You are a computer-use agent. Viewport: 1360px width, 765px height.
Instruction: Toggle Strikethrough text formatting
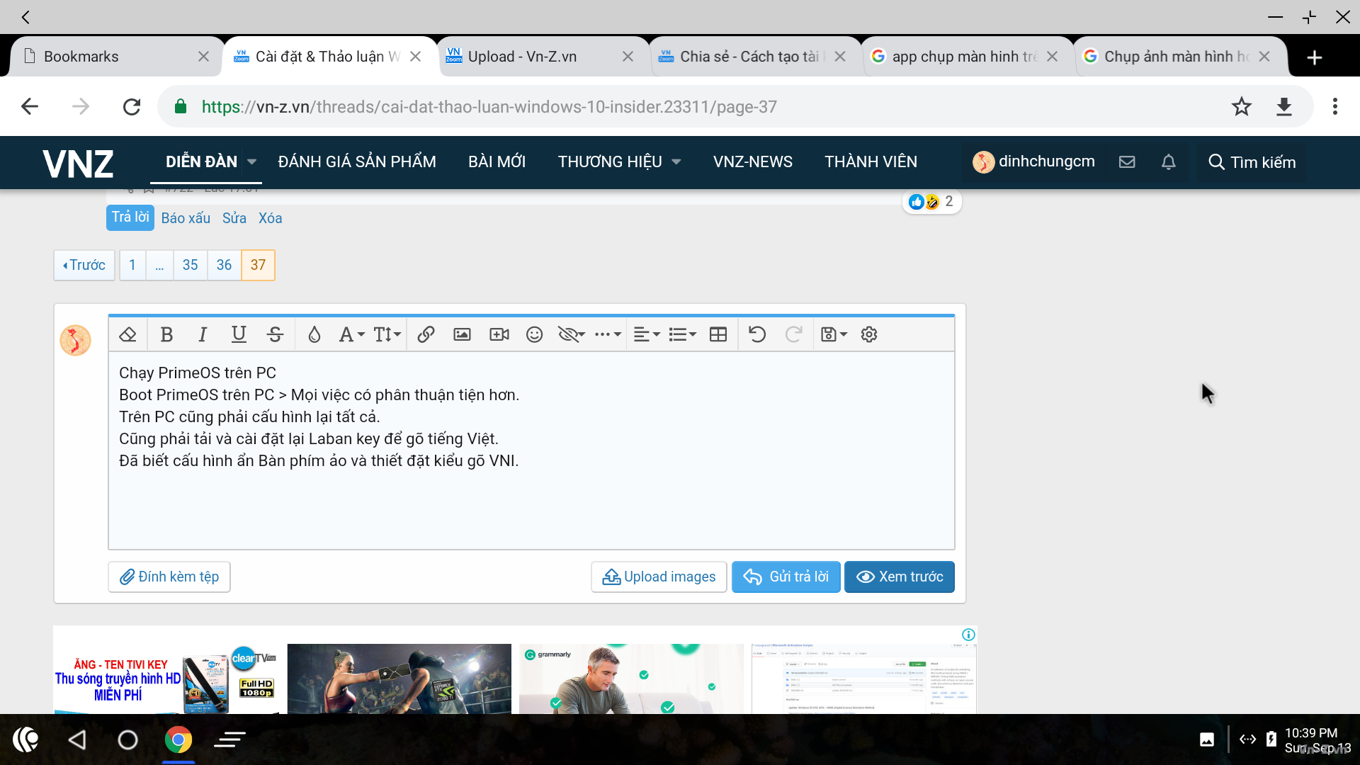pyautogui.click(x=275, y=334)
